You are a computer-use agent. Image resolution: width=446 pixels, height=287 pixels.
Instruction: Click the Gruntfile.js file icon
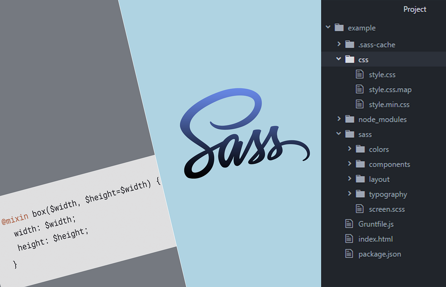(x=349, y=224)
